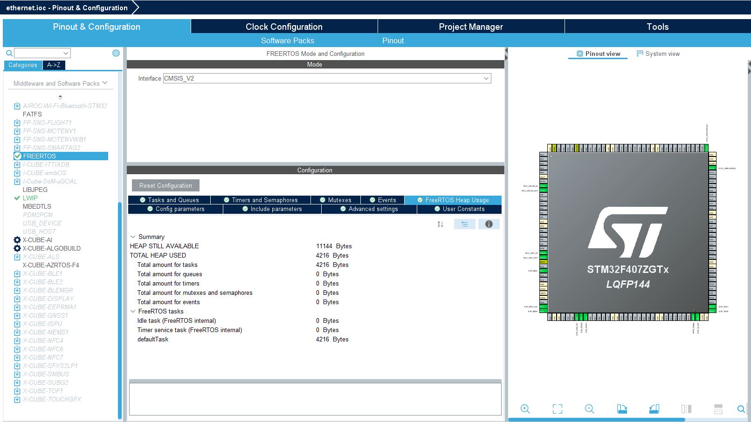Collapse the FreeRTOS tasks summary group

pyautogui.click(x=133, y=311)
